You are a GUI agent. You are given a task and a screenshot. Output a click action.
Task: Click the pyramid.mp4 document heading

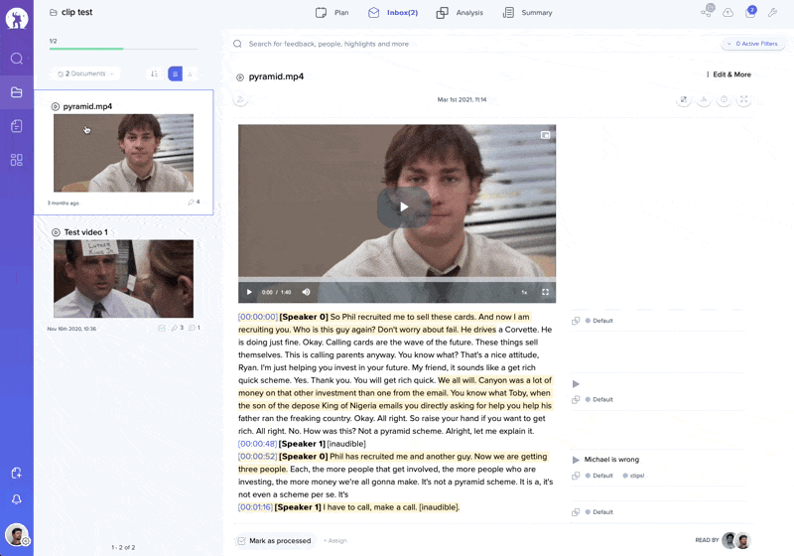276,77
